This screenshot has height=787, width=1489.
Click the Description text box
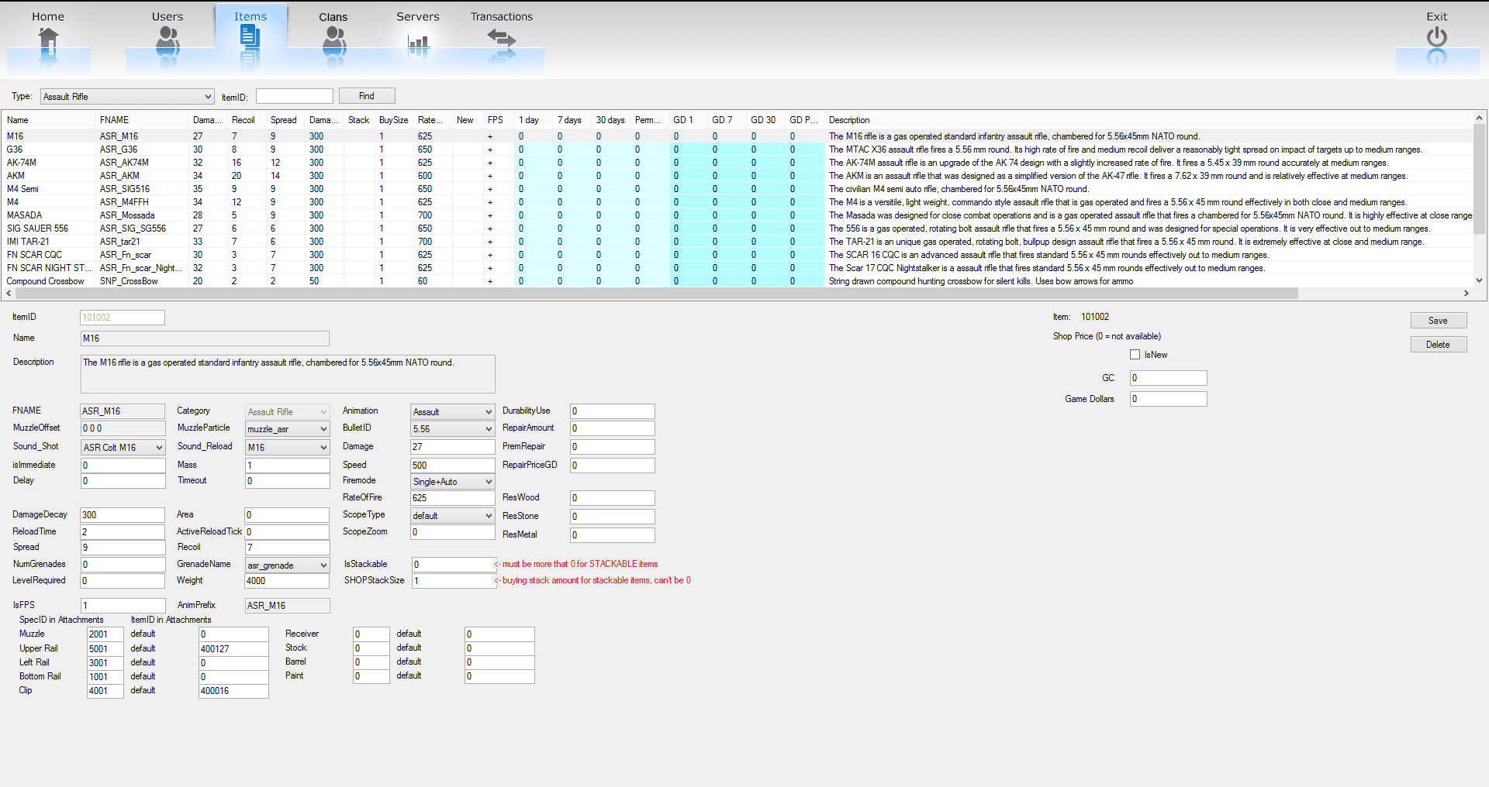coord(288,374)
